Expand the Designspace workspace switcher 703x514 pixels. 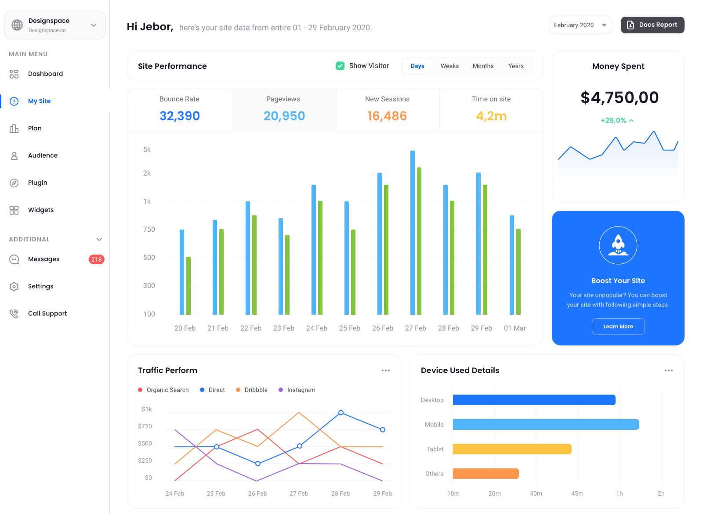55,25
